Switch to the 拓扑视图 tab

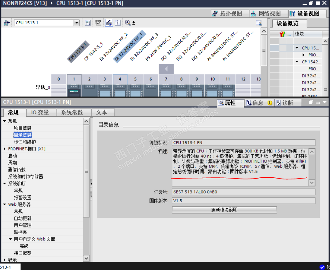[230, 13]
